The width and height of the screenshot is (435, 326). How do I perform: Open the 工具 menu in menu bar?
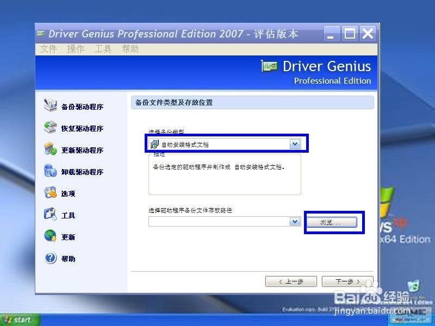103,49
